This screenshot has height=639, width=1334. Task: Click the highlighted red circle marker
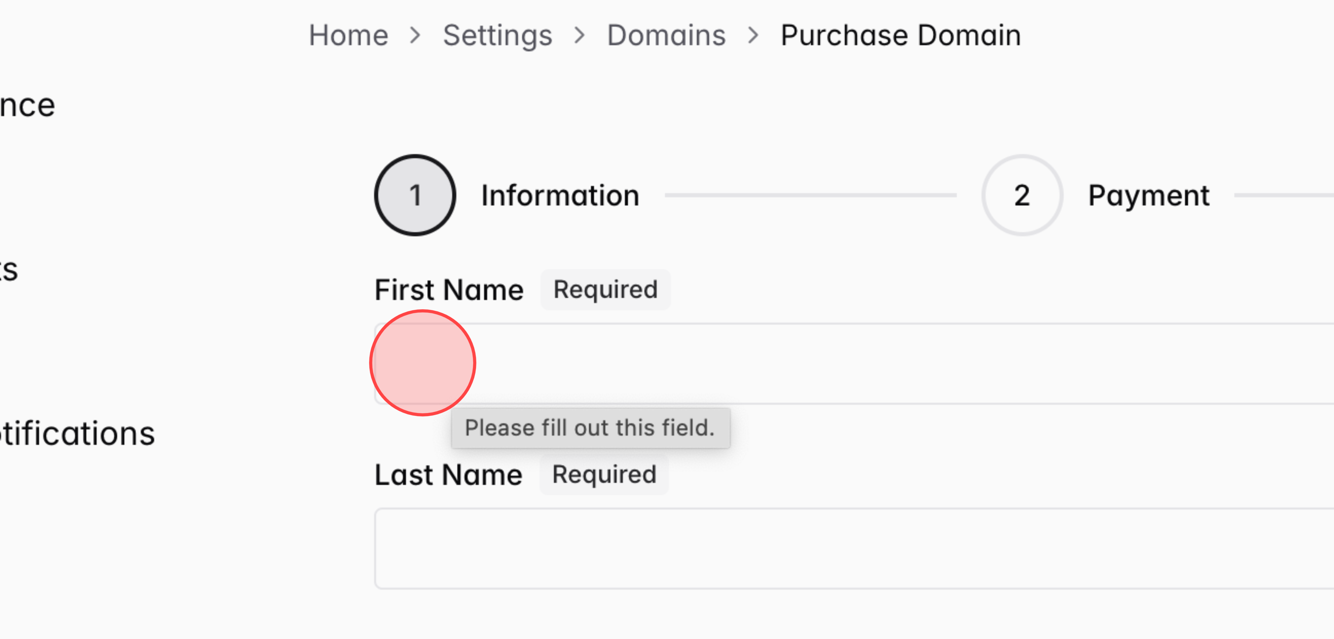coord(423,363)
